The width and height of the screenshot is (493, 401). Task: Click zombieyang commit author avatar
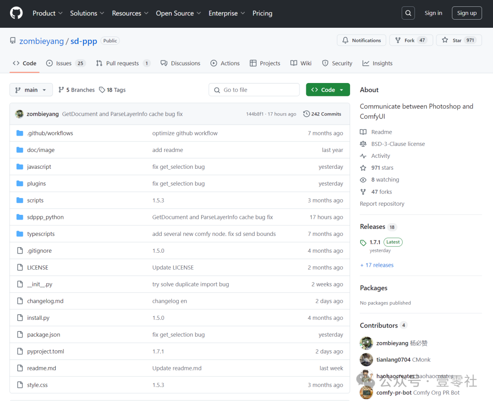[20, 114]
